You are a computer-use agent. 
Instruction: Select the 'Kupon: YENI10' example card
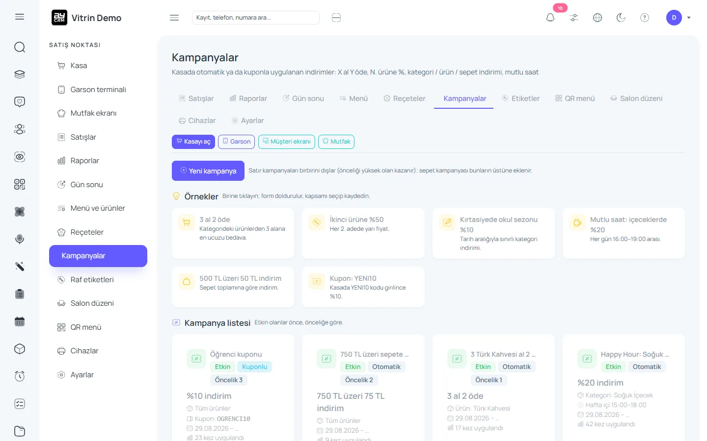point(363,287)
